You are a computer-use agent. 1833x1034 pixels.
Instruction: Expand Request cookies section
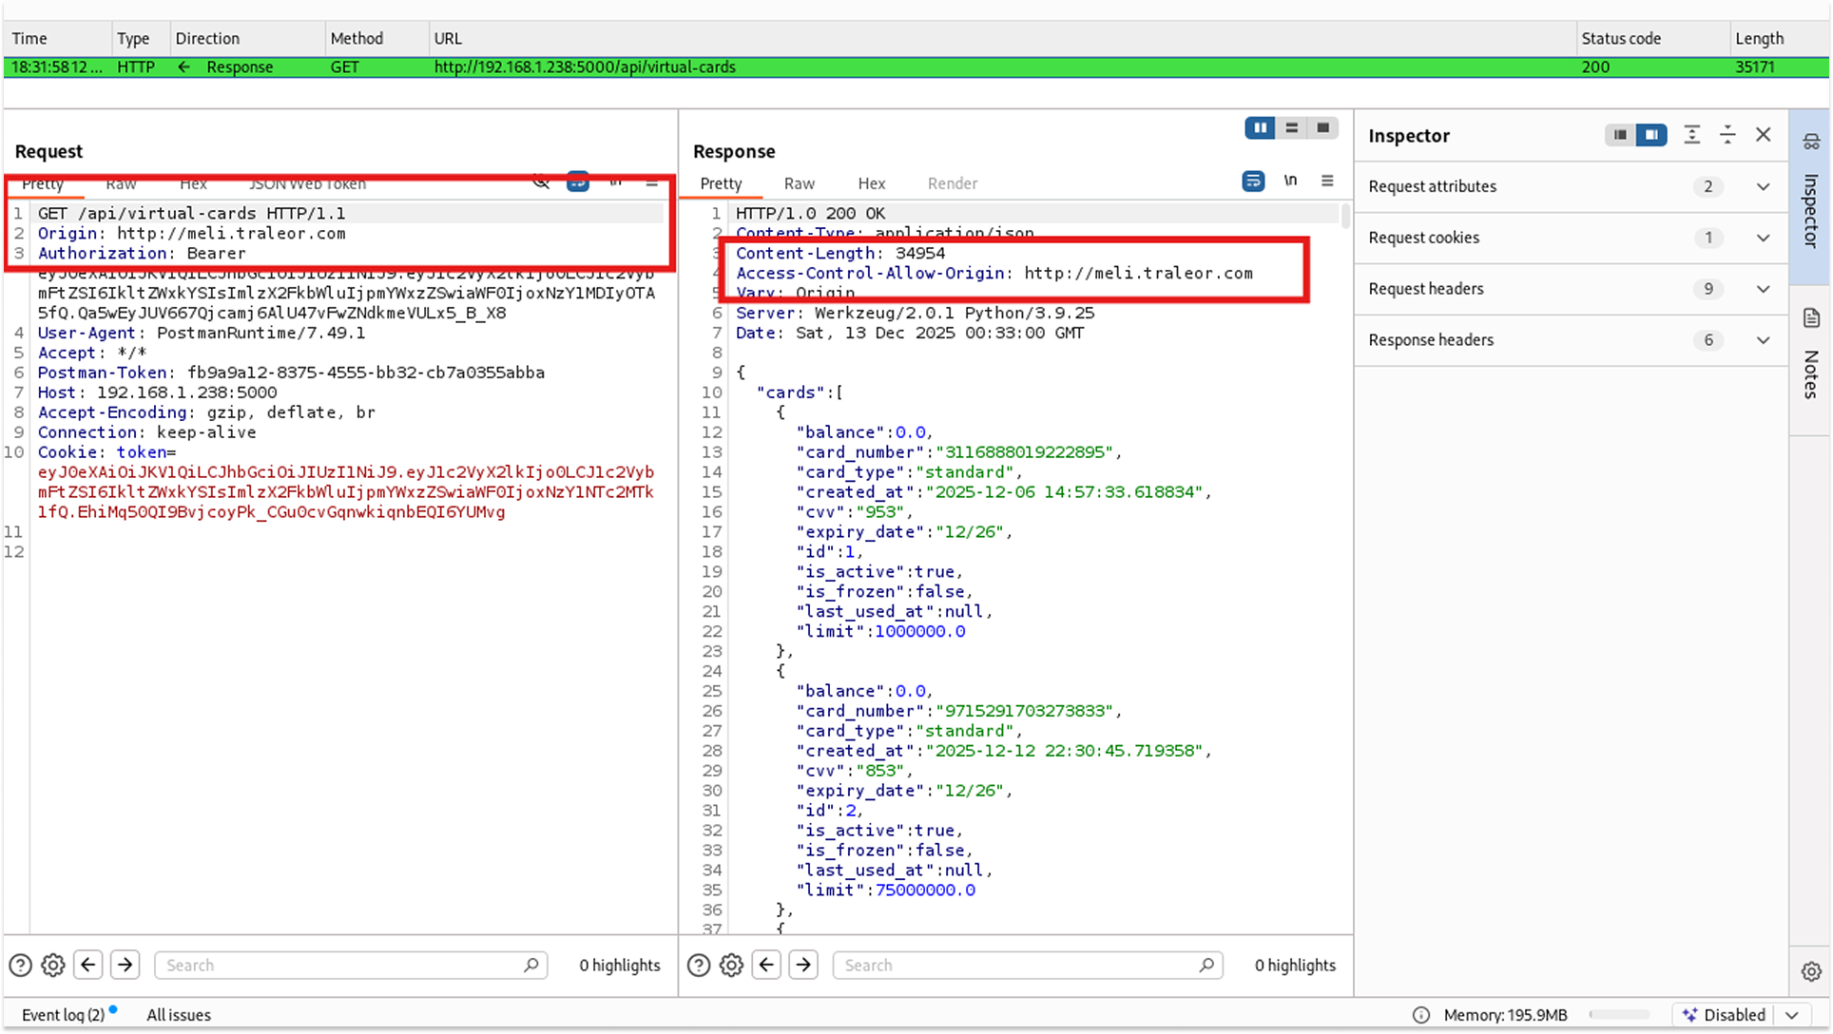(1763, 238)
